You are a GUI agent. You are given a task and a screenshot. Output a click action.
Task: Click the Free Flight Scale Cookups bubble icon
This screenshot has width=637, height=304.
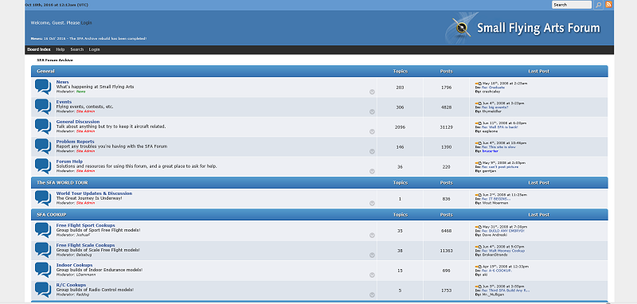[43, 251]
